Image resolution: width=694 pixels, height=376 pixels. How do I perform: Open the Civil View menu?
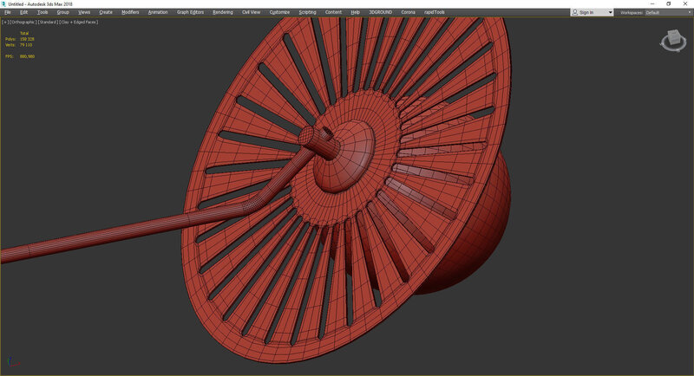tap(251, 13)
